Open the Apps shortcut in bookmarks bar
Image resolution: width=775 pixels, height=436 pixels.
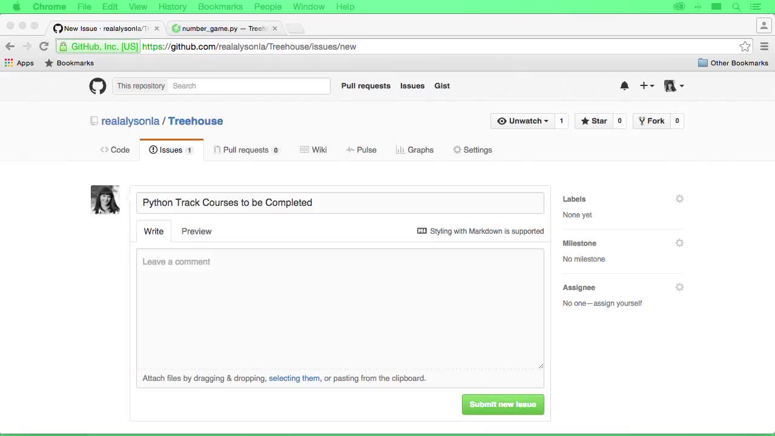[x=19, y=63]
